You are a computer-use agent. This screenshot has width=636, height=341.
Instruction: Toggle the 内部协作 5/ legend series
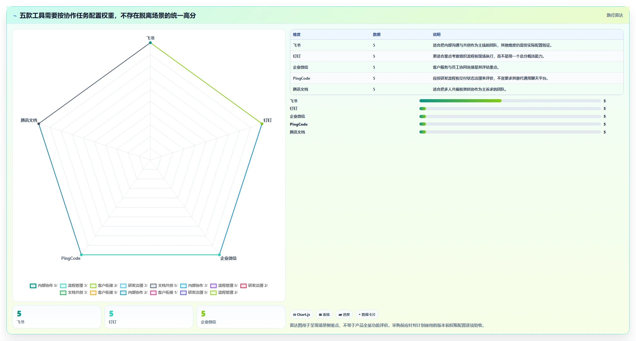coord(43,286)
